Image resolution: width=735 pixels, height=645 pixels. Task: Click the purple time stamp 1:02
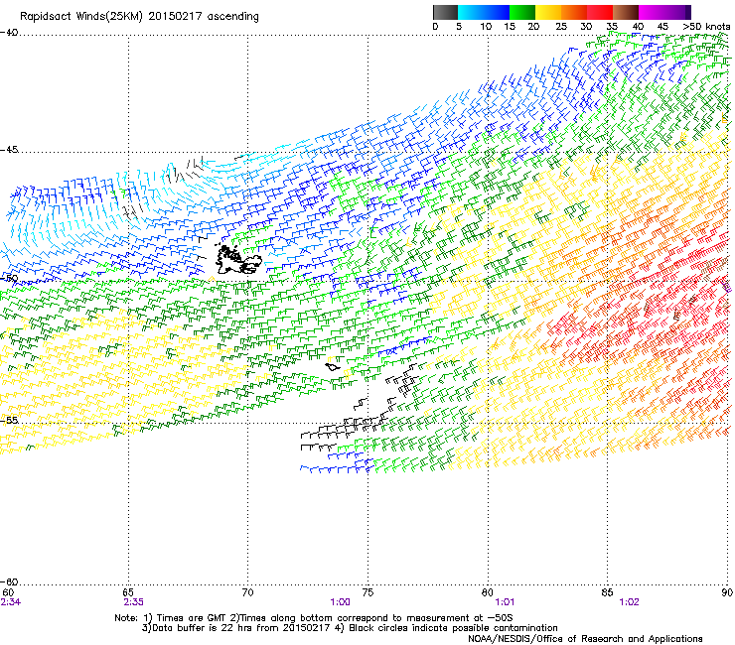point(629,602)
